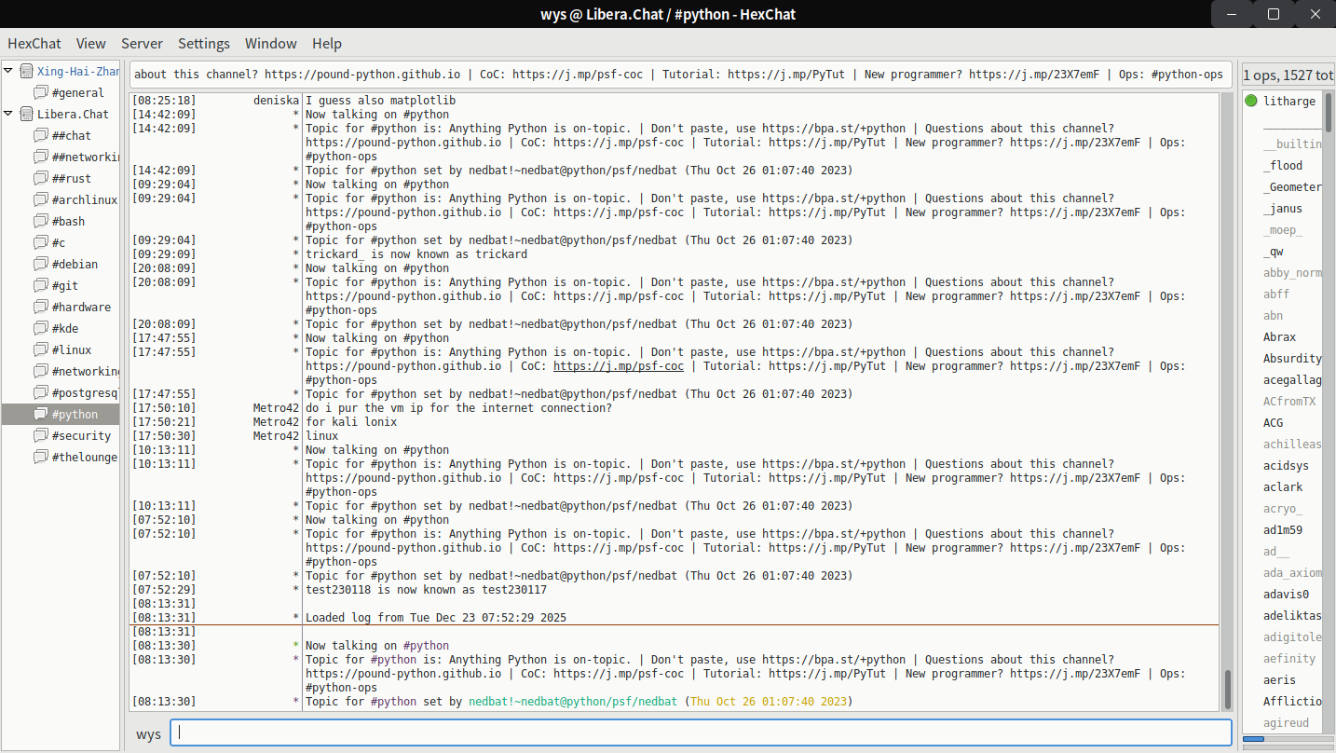Open the Server menu
The width and height of the screenshot is (1336, 753).
[142, 44]
